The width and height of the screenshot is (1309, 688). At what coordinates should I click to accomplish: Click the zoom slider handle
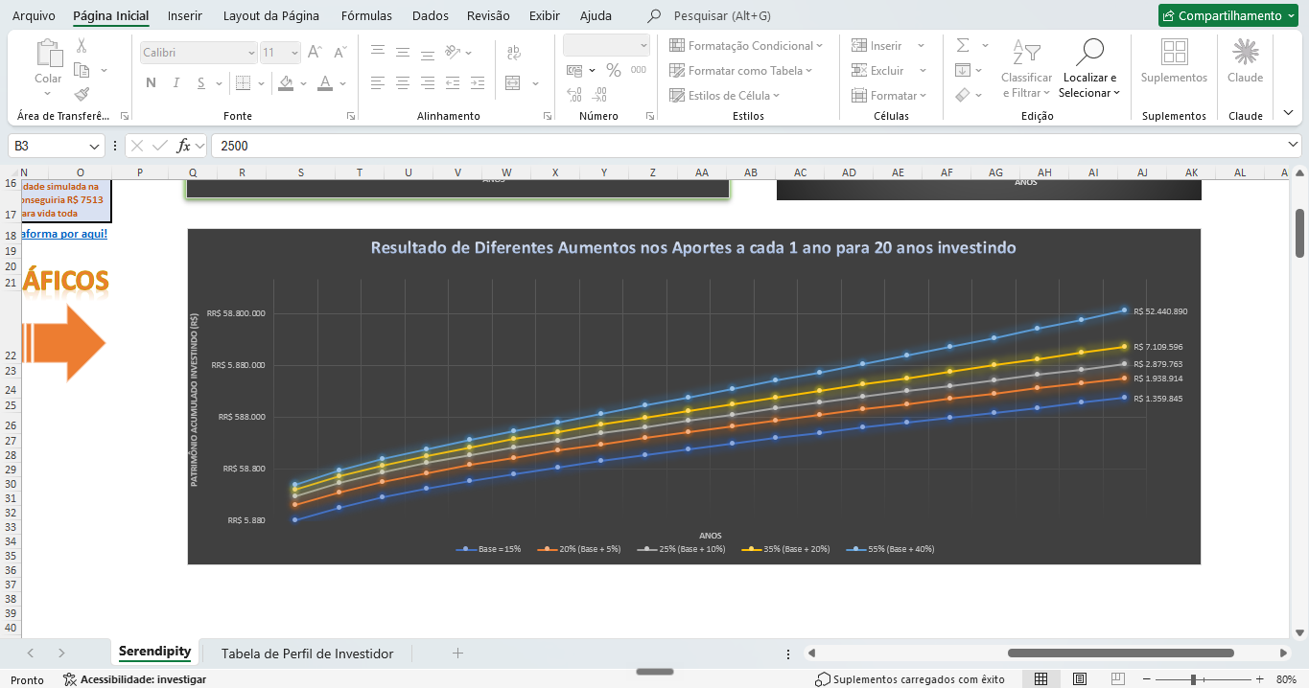coord(1193,679)
